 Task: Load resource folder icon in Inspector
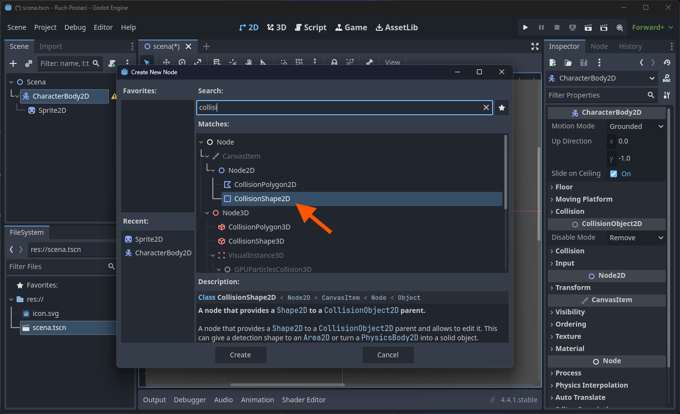[568, 62]
